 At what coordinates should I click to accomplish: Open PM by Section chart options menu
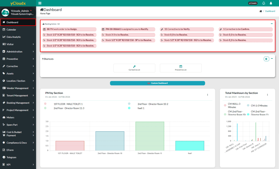click(x=207, y=95)
